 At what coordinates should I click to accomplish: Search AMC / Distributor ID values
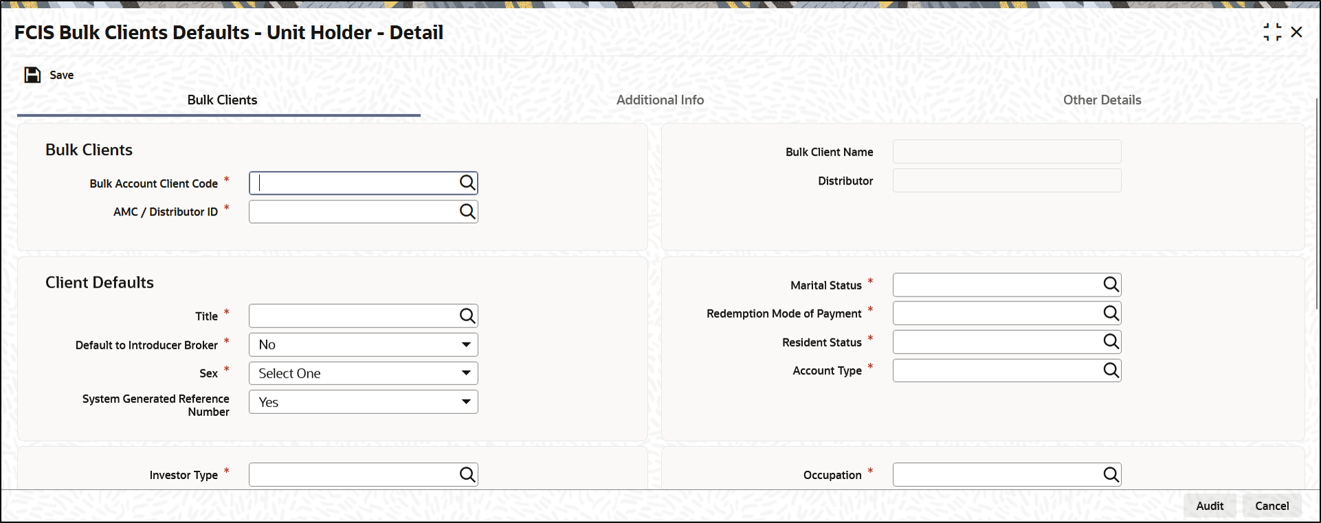tap(467, 211)
